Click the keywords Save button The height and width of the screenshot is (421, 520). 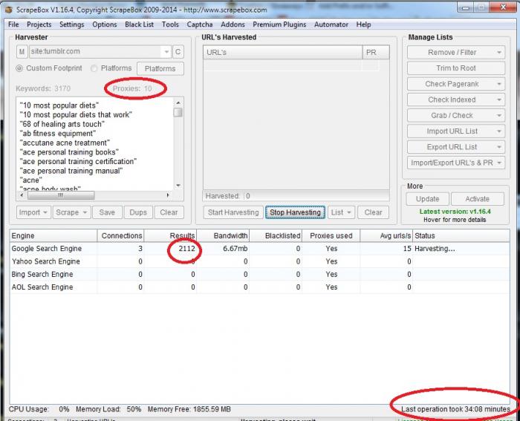pos(107,212)
